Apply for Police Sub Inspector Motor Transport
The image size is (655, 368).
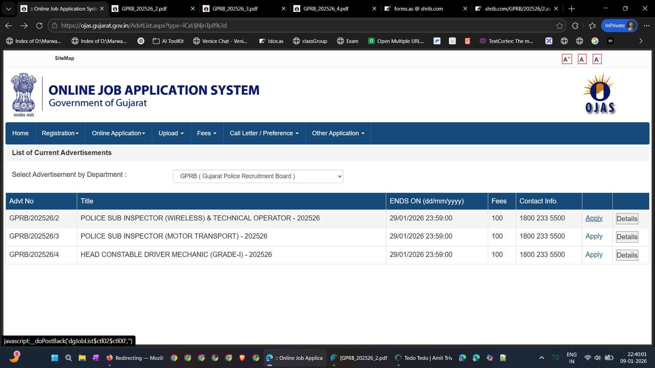coord(594,236)
